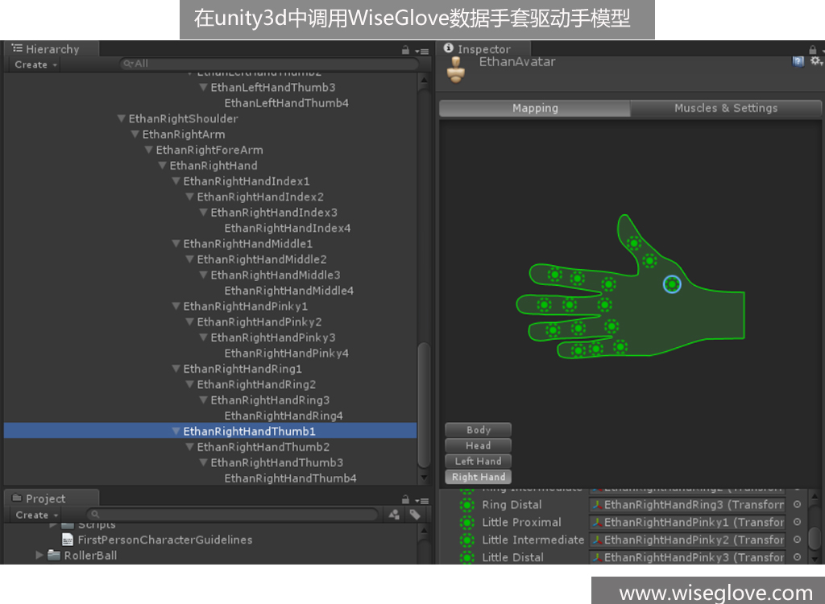Toggle the Hierarchy panel lock
Image resolution: width=825 pixels, height=604 pixels.
(x=405, y=50)
